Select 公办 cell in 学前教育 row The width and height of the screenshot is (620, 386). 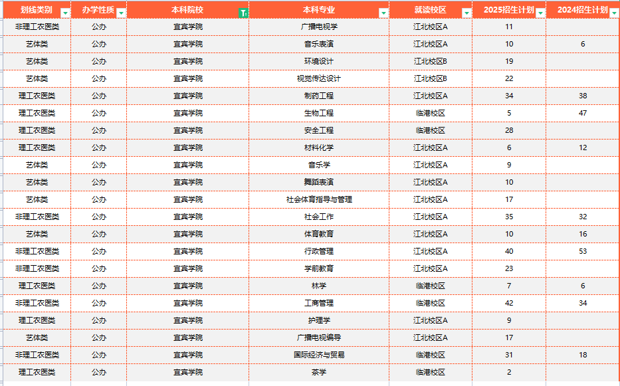(99, 268)
